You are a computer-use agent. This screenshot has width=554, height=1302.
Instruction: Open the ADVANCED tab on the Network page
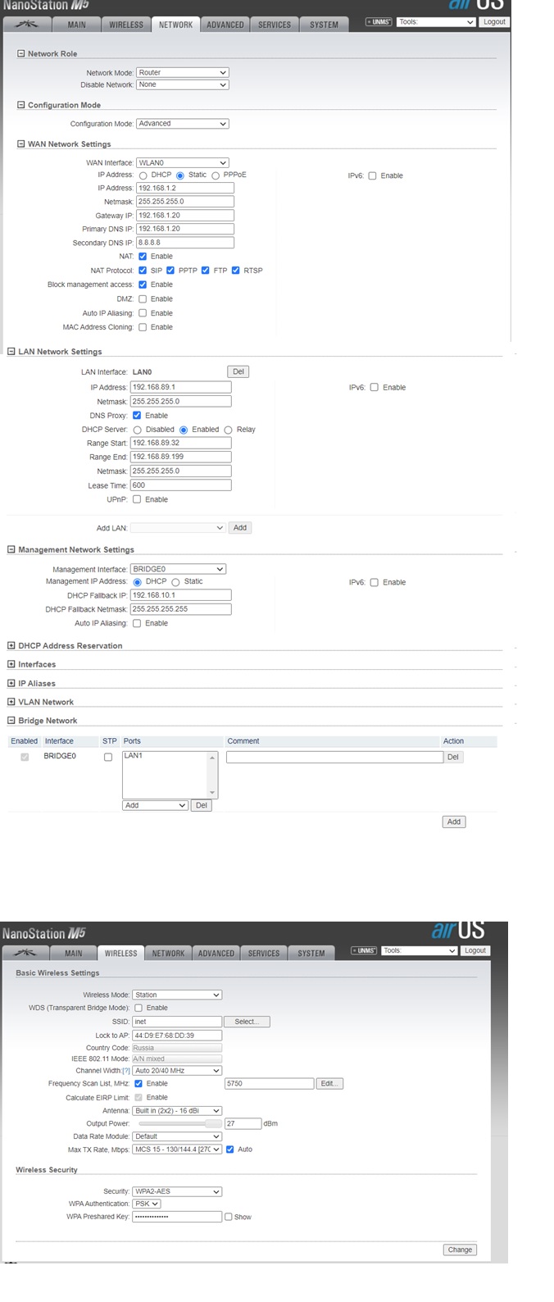[225, 25]
